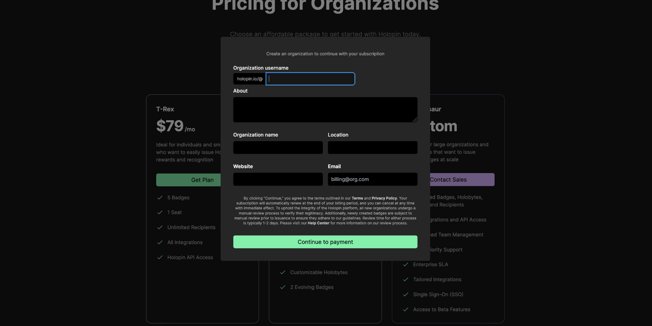Open the Privacy Policy link
The image size is (652, 326).
[x=384, y=198]
